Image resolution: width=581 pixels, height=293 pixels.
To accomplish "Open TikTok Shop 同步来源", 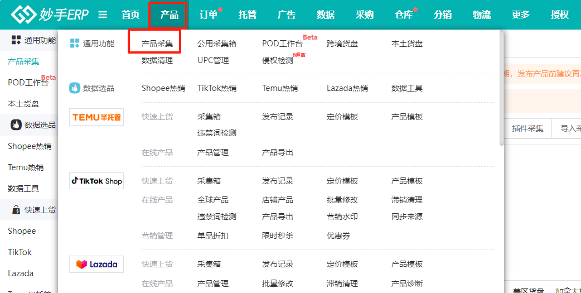I will [x=407, y=217].
